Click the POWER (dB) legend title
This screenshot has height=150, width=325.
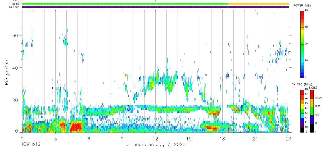pyautogui.click(x=302, y=6)
